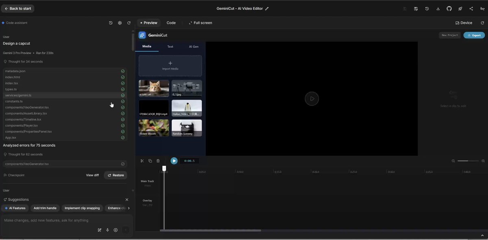Click the duplicate clip icon
488x240 pixels.
click(150, 161)
